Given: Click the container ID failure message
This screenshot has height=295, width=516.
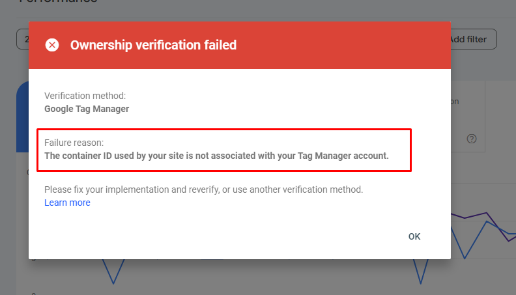Looking at the screenshot, I should (x=216, y=156).
